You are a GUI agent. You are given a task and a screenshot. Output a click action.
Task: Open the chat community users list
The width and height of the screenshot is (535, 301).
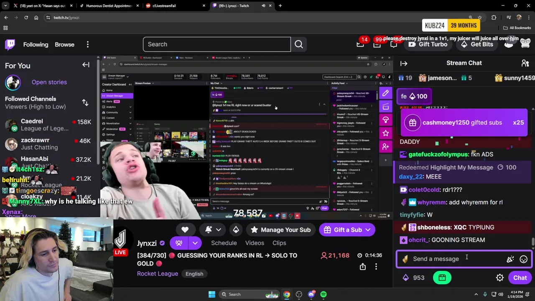525,63
